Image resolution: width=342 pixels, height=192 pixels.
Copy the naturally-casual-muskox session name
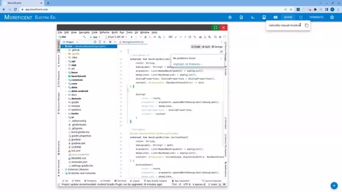tap(307, 26)
